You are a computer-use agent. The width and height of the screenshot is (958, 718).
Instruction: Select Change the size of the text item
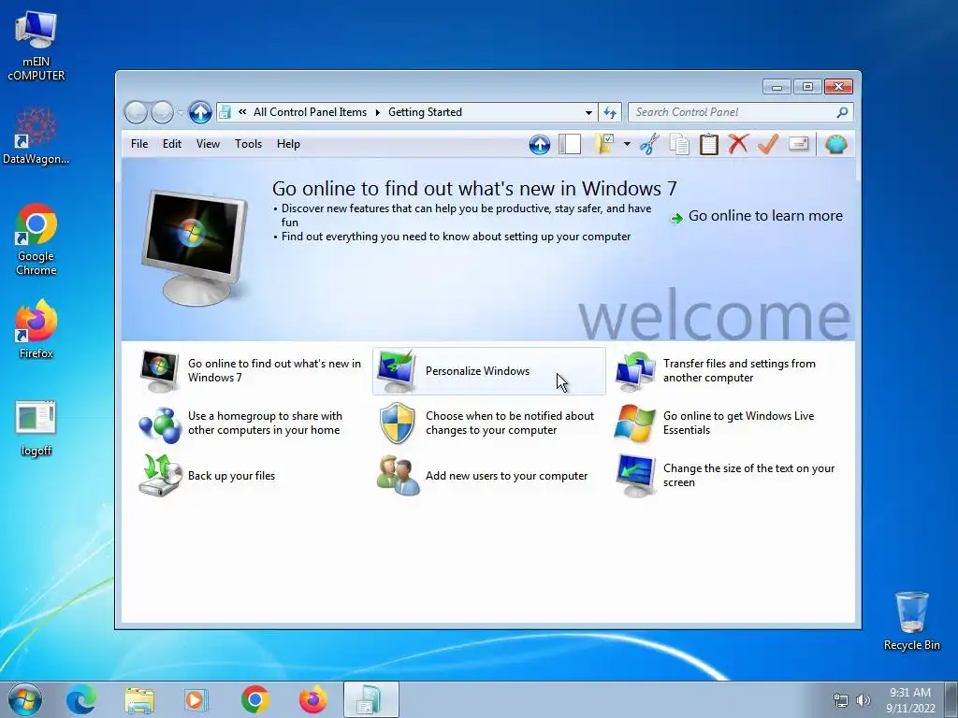pyautogui.click(x=726, y=476)
